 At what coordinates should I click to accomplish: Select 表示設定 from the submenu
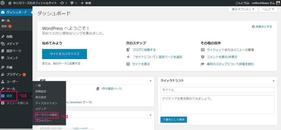(x=41, y=97)
